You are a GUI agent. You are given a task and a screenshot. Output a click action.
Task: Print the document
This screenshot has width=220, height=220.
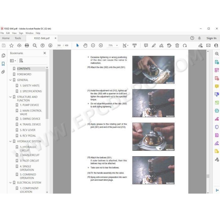point(27,46)
